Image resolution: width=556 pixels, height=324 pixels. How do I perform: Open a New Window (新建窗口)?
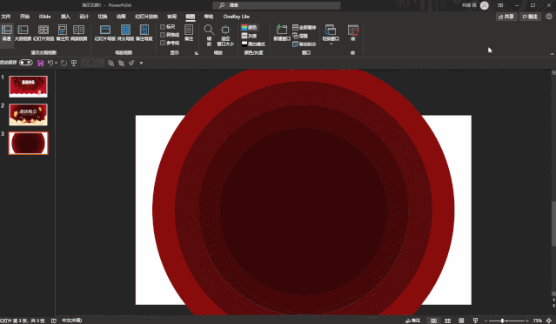pyautogui.click(x=282, y=32)
